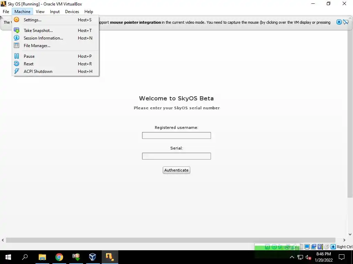Open File Explorer from taskbar

click(x=42, y=257)
